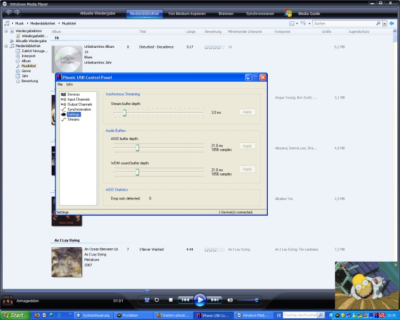400x320 pixels.
Task: Click Medienbibliothek in the breadcrumb
Action: 43,23
